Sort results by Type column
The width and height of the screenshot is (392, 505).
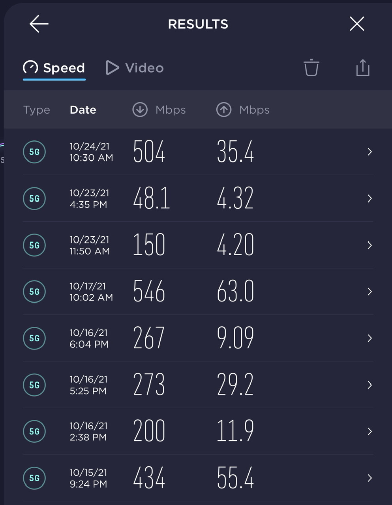coord(36,110)
